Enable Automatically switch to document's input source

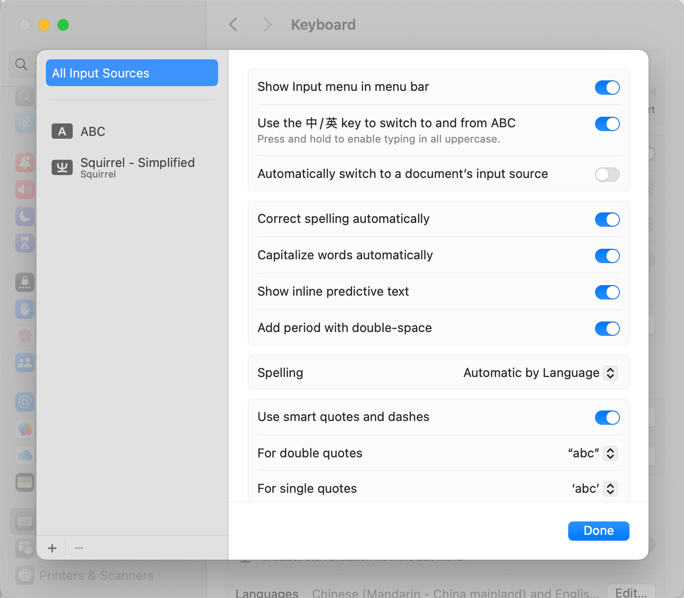607,175
